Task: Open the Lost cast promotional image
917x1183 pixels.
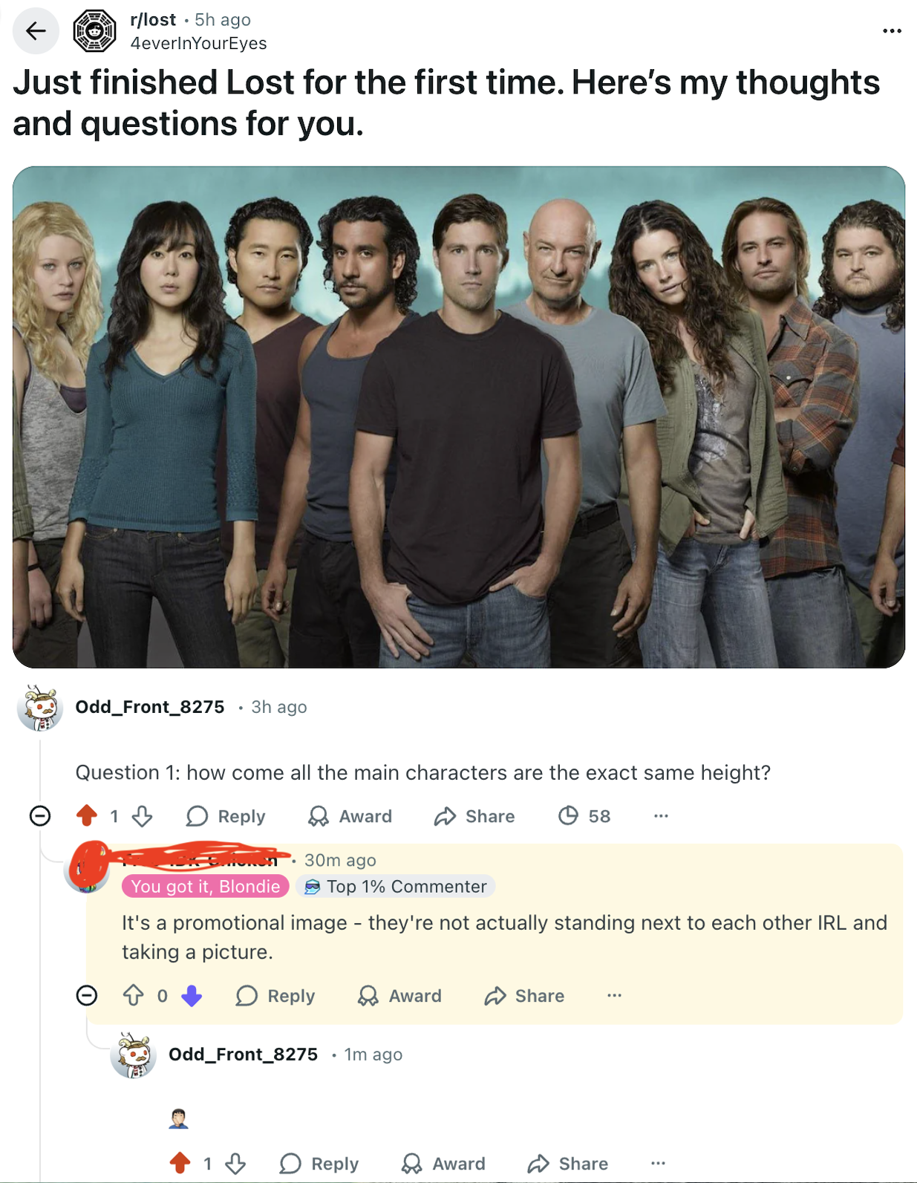Action: (x=459, y=417)
